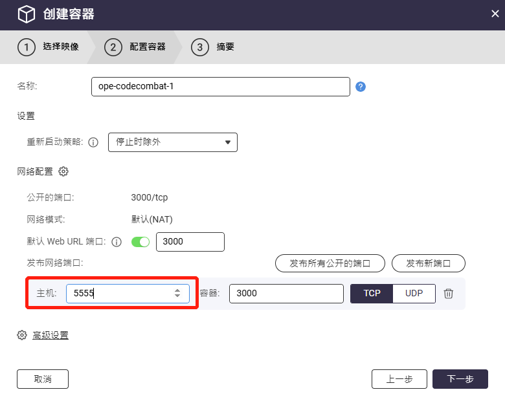
Task: Open the 重新启动策略 dropdown
Action: click(172, 142)
